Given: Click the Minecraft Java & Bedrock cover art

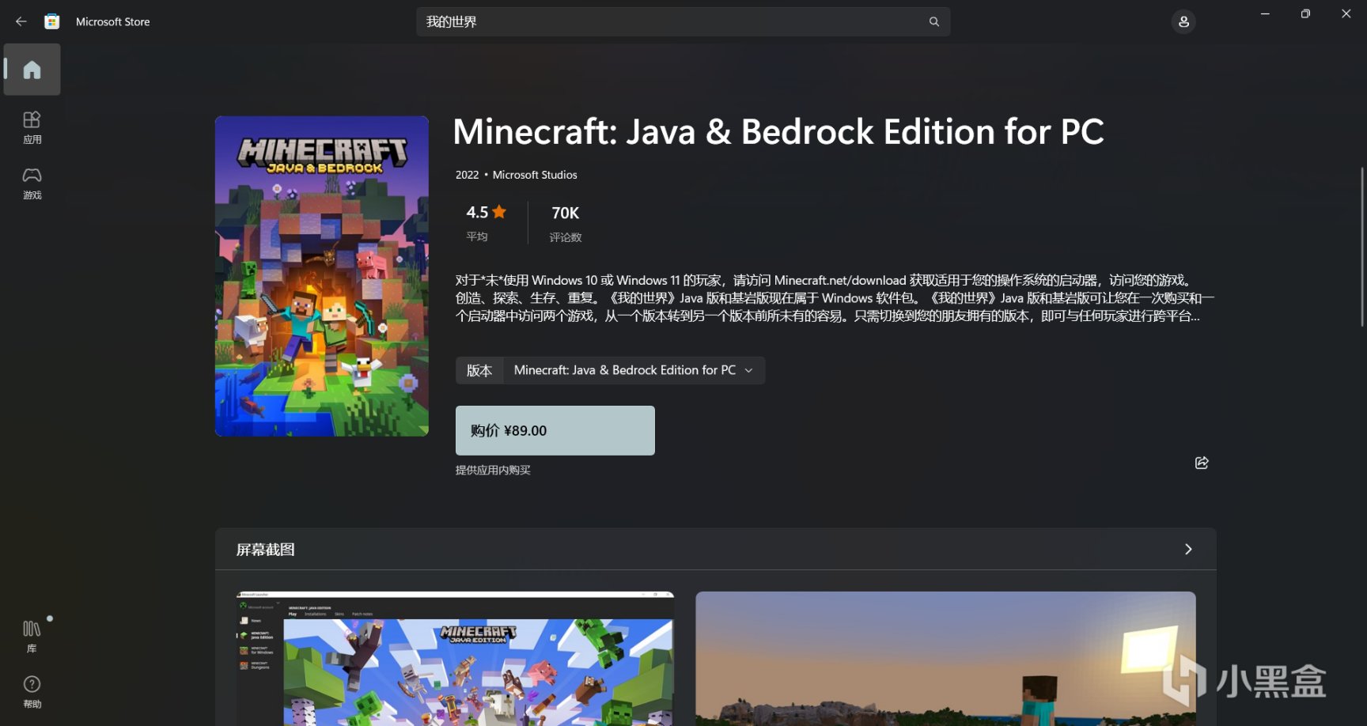Looking at the screenshot, I should click(322, 276).
